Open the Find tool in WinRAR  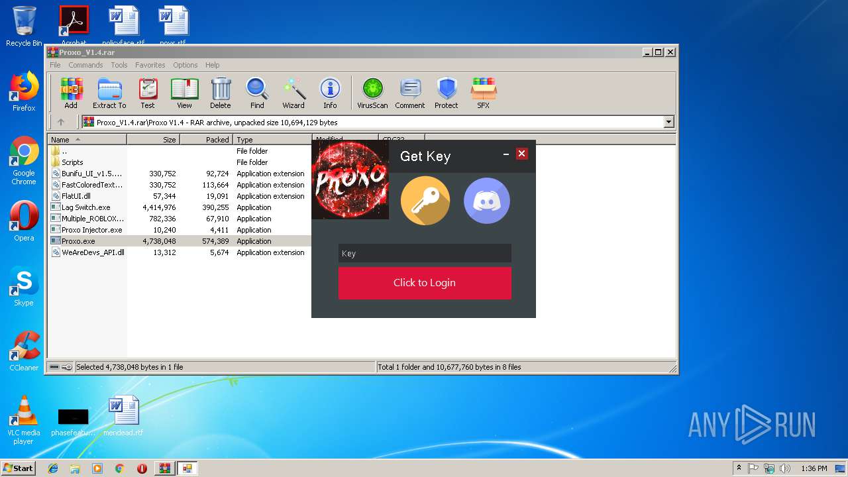257,93
